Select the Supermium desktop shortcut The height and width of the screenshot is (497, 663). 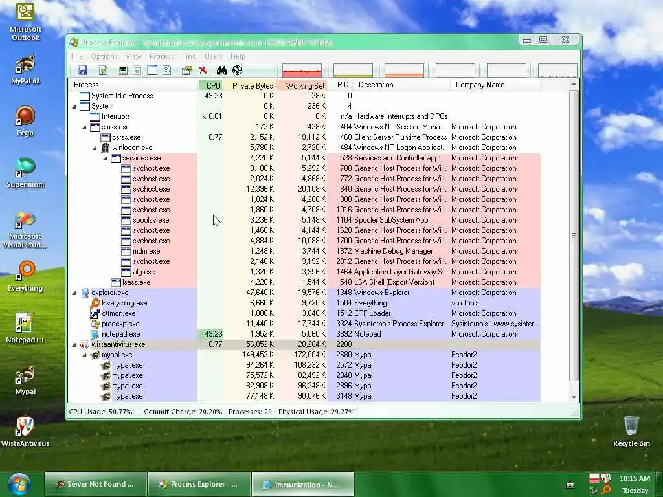(x=25, y=173)
